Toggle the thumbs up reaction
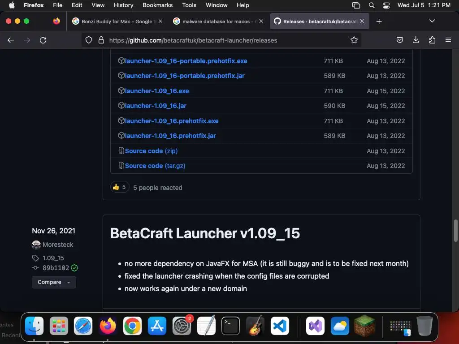This screenshot has width=459, height=344. [x=119, y=187]
